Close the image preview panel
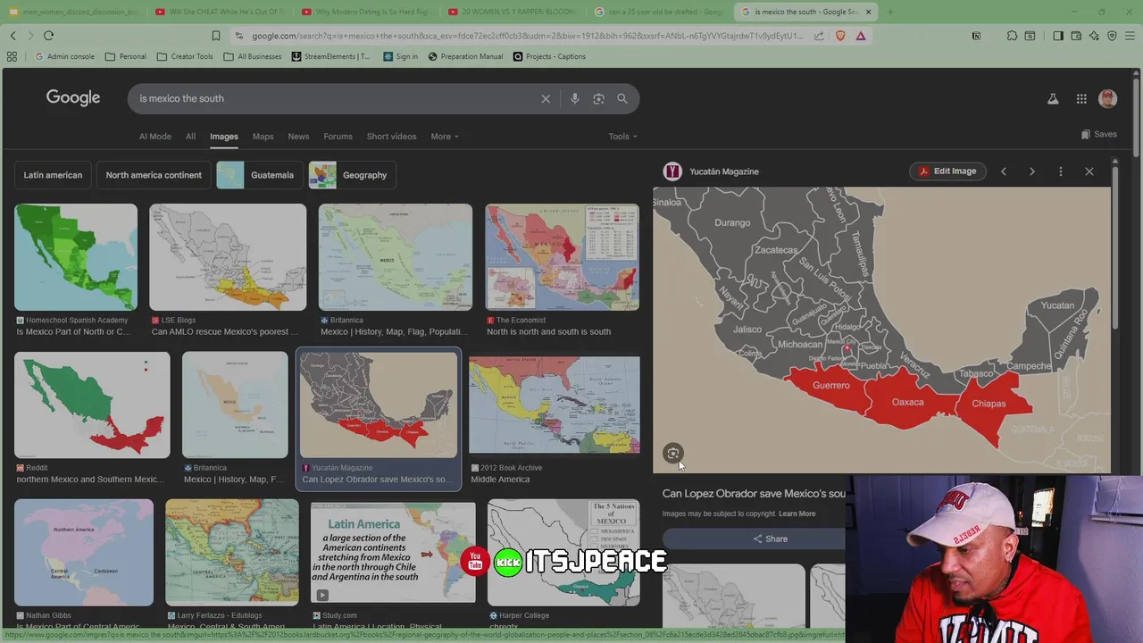Image resolution: width=1143 pixels, height=643 pixels. (x=1089, y=171)
